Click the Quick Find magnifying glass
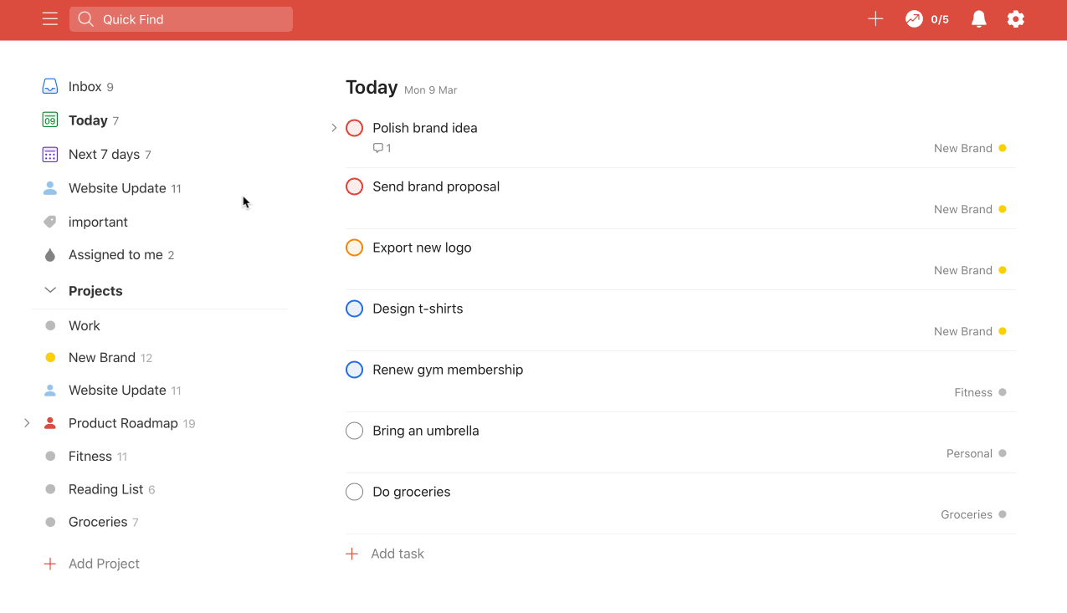 point(85,18)
